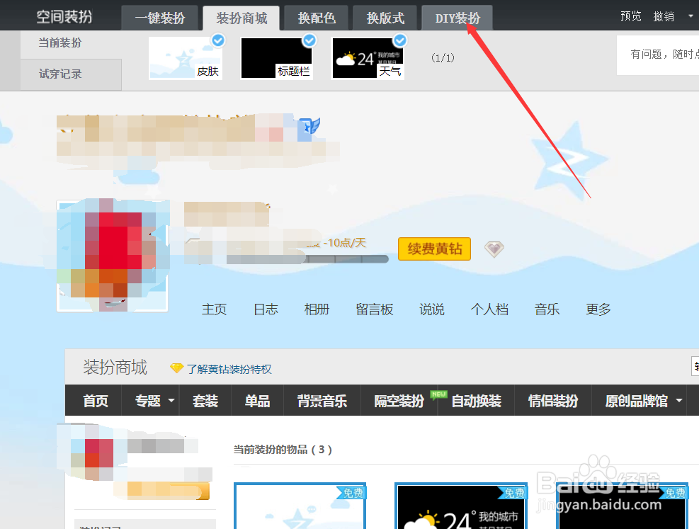Select 情侣装扮 in the mall menu bar
Image resolution: width=699 pixels, height=529 pixels.
(x=553, y=401)
